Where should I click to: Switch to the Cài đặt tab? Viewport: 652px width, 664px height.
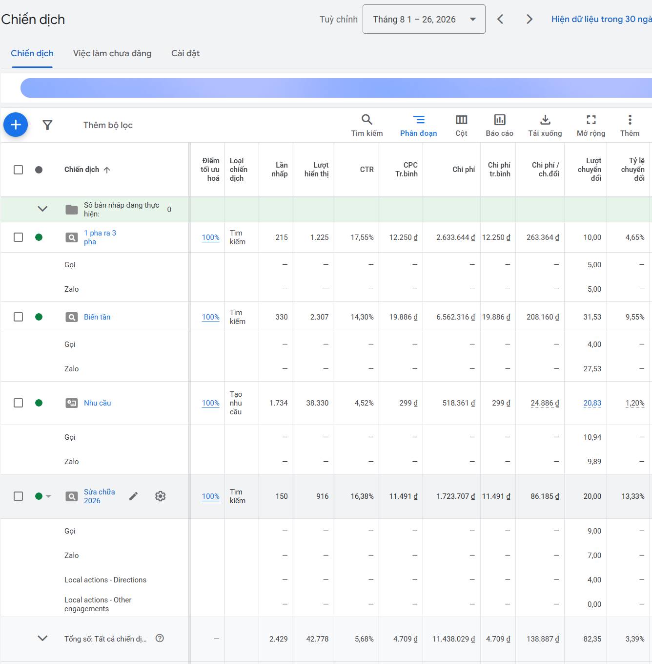pos(185,53)
